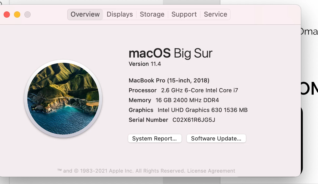Open the Storage tab
Image resolution: width=318 pixels, height=184 pixels.
click(x=152, y=14)
